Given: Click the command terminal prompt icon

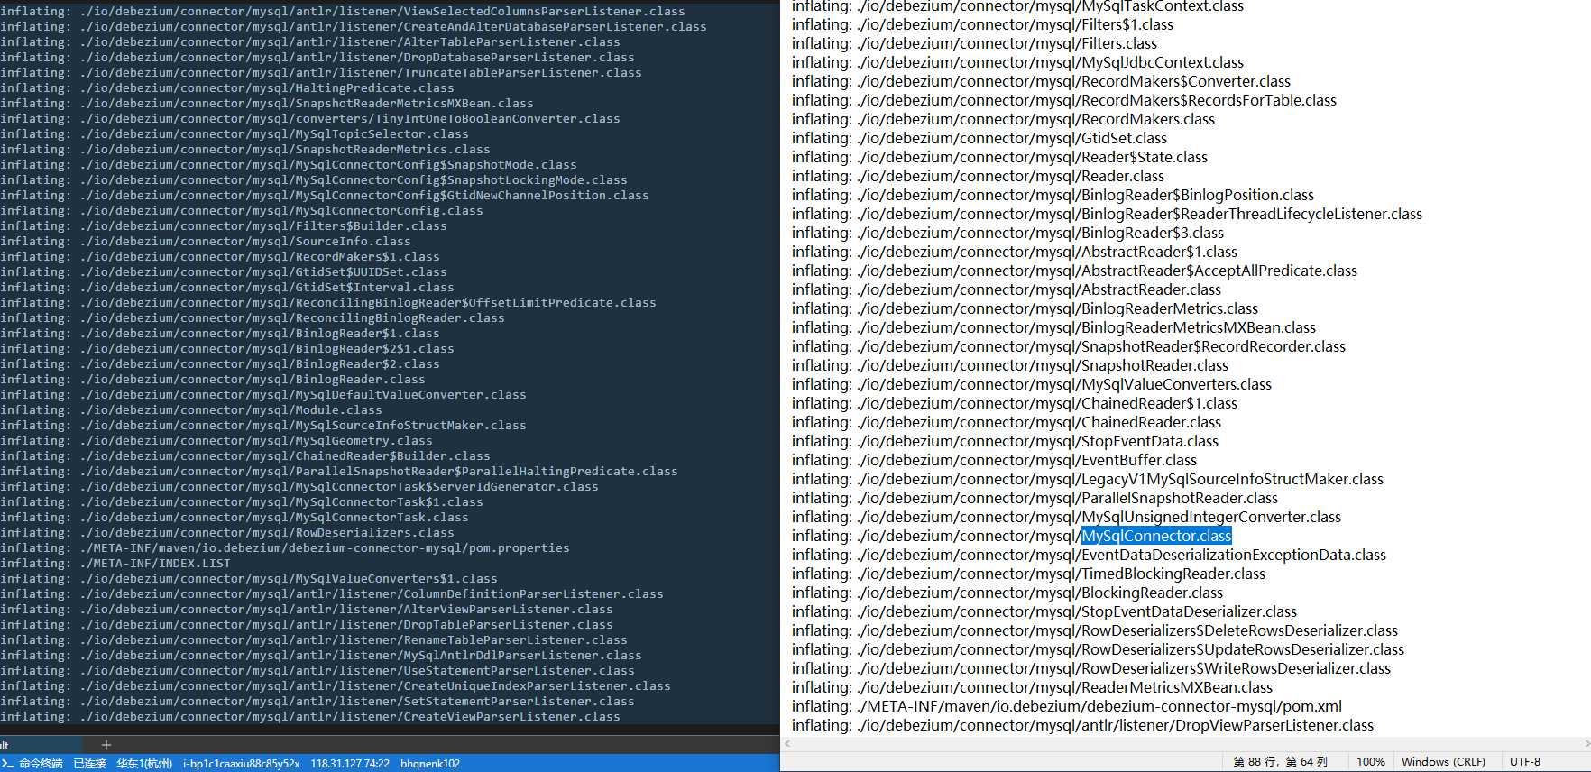Looking at the screenshot, I should (8, 764).
